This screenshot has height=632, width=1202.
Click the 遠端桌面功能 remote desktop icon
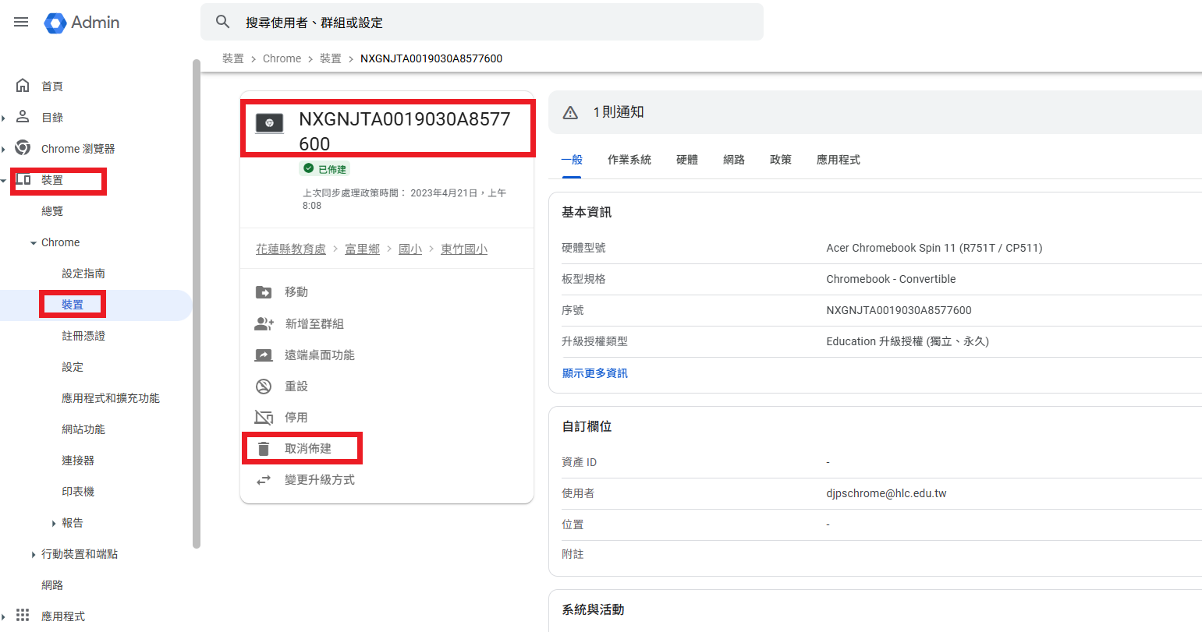(x=264, y=355)
